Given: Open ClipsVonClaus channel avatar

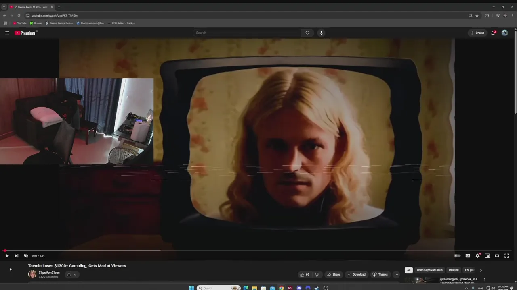Looking at the screenshot, I should pyautogui.click(x=32, y=274).
